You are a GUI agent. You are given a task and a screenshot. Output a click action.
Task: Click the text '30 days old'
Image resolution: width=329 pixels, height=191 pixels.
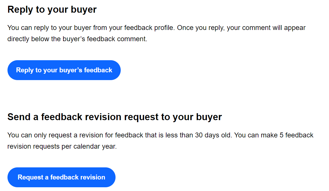pyautogui.click(x=213, y=135)
